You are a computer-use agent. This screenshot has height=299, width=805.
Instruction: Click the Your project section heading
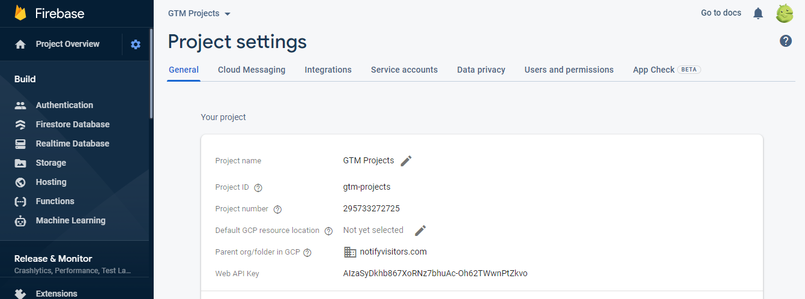coord(223,117)
